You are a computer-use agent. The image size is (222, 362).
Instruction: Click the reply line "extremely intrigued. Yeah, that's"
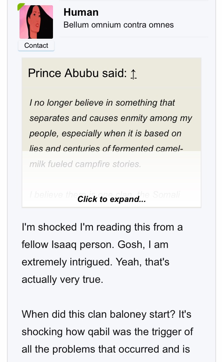(95, 262)
